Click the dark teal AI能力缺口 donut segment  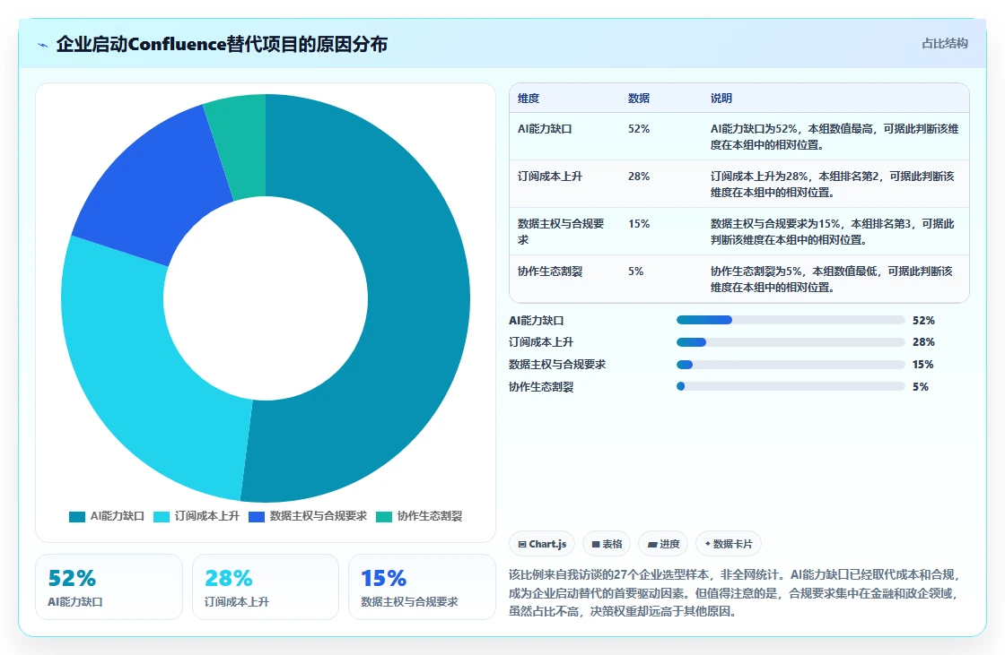coord(416,301)
